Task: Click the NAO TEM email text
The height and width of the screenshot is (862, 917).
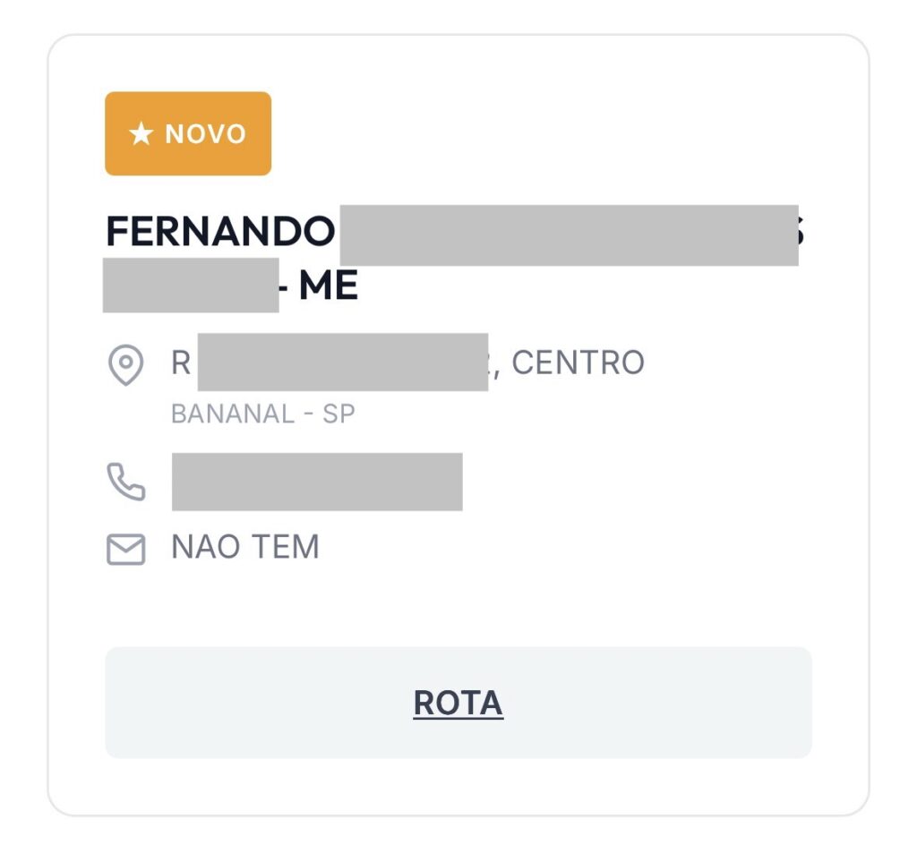Action: click(244, 547)
